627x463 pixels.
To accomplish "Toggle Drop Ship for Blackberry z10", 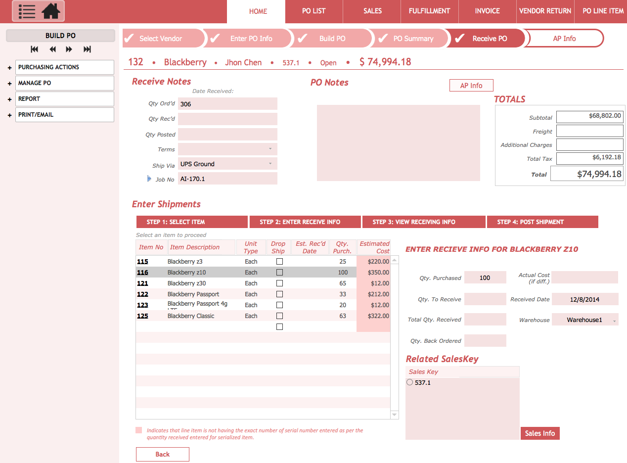I will 279,272.
